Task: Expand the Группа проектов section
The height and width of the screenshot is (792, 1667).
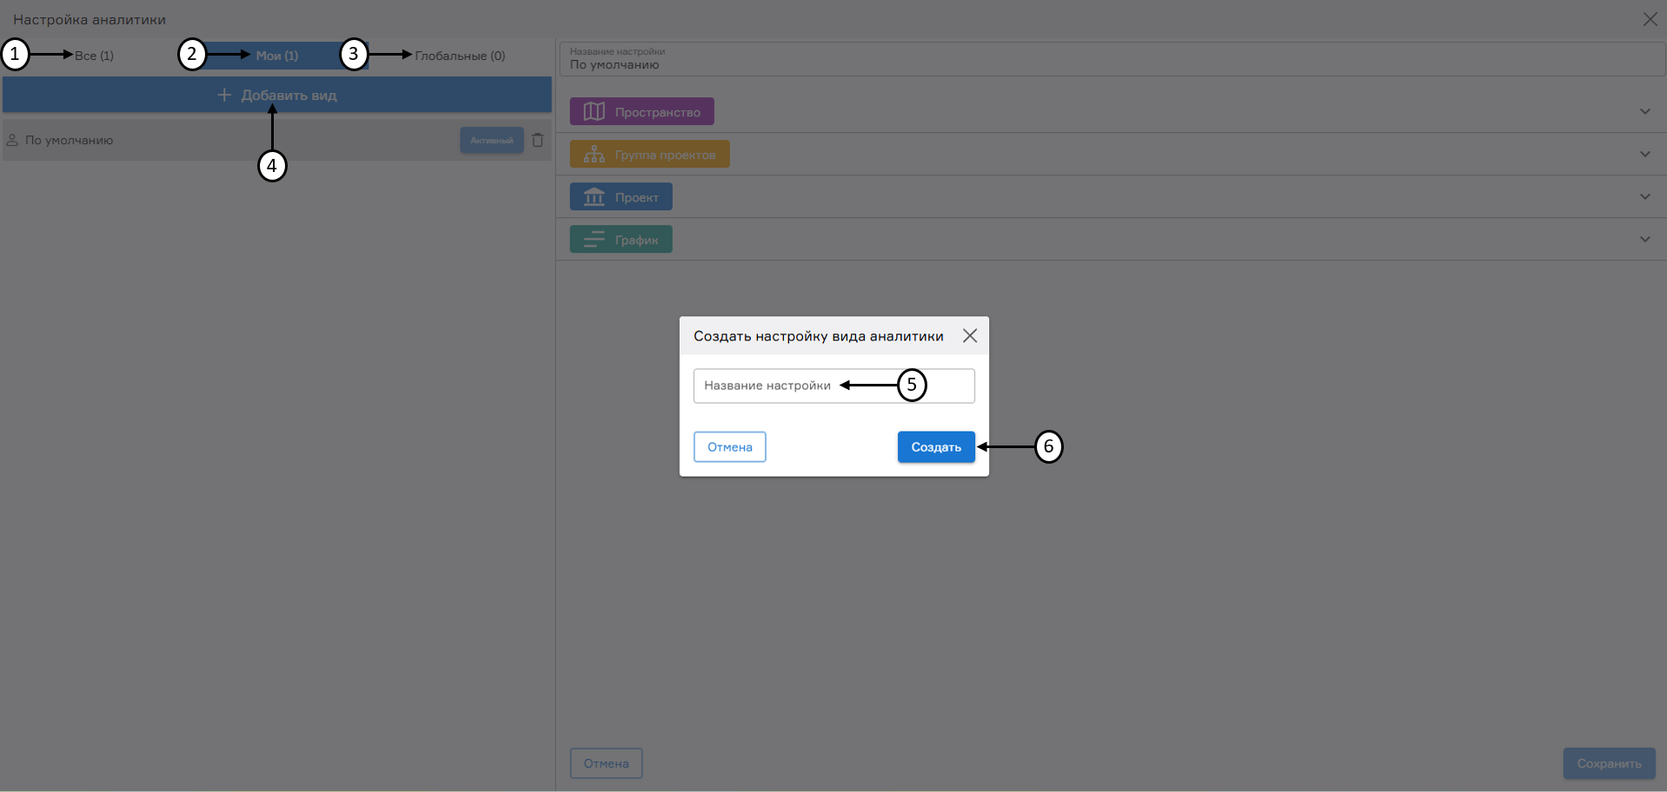Action: coord(1644,154)
